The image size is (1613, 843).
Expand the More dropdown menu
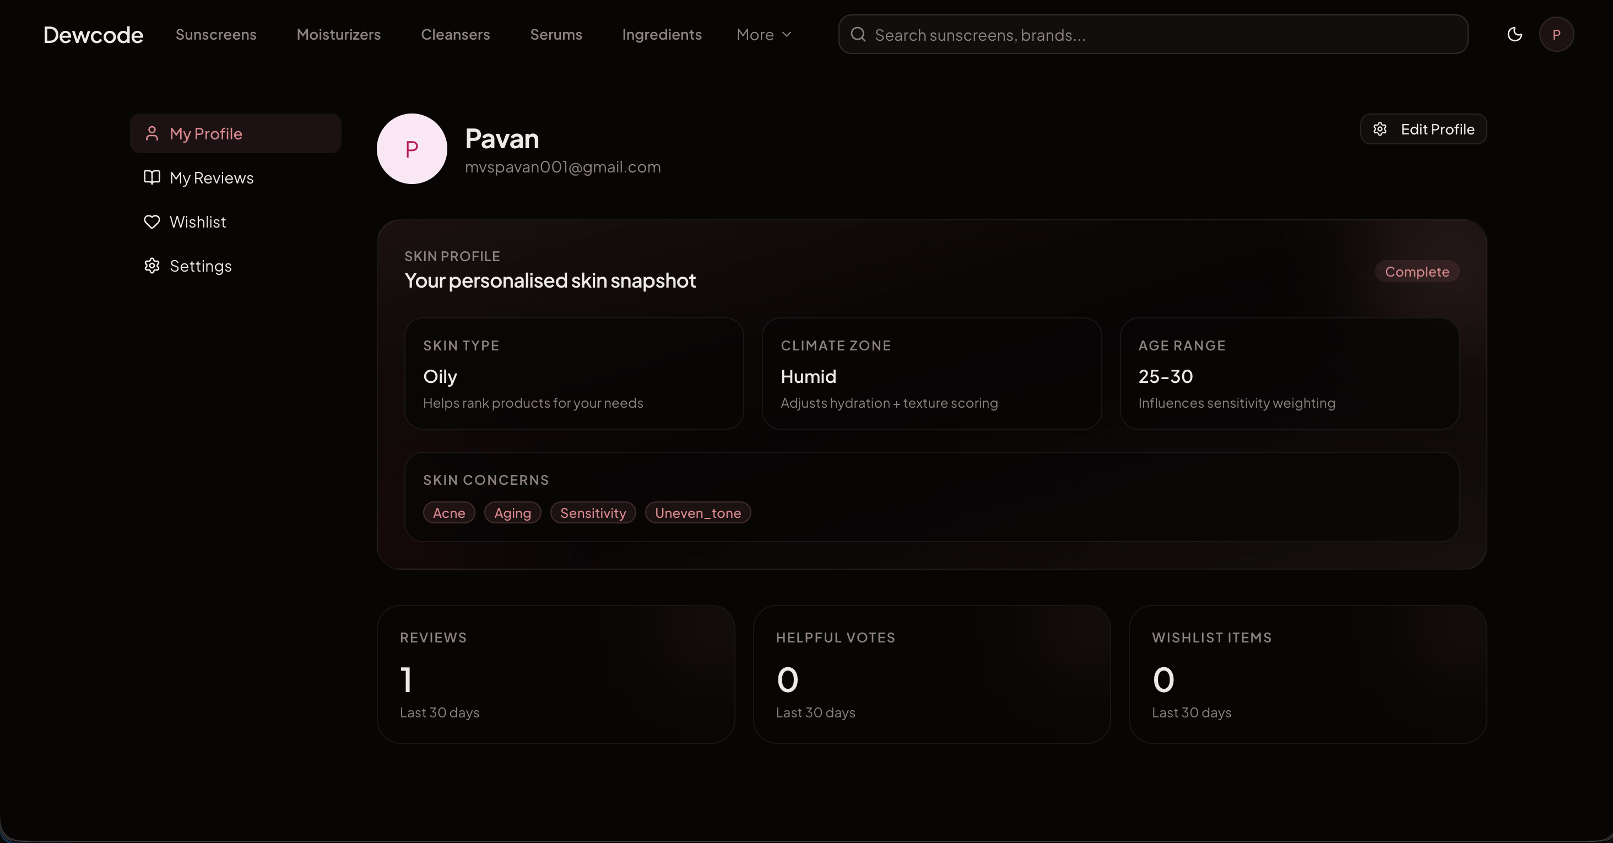pos(764,35)
